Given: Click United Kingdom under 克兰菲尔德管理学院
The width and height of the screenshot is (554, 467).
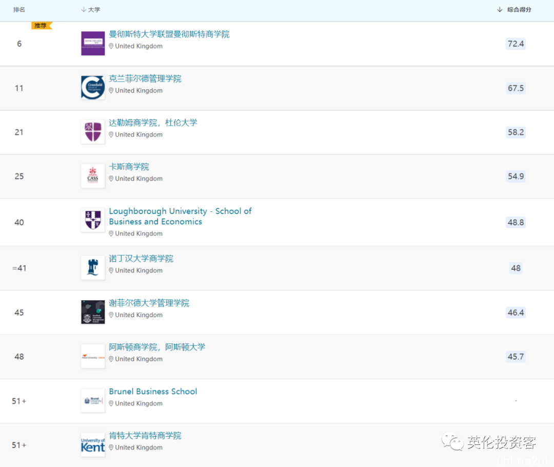Looking at the screenshot, I should click(x=139, y=90).
